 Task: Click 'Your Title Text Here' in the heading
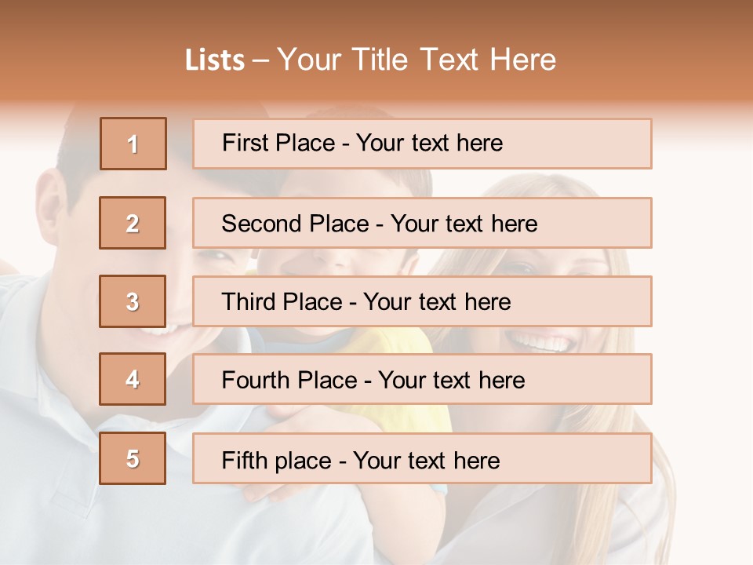pyautogui.click(x=417, y=60)
